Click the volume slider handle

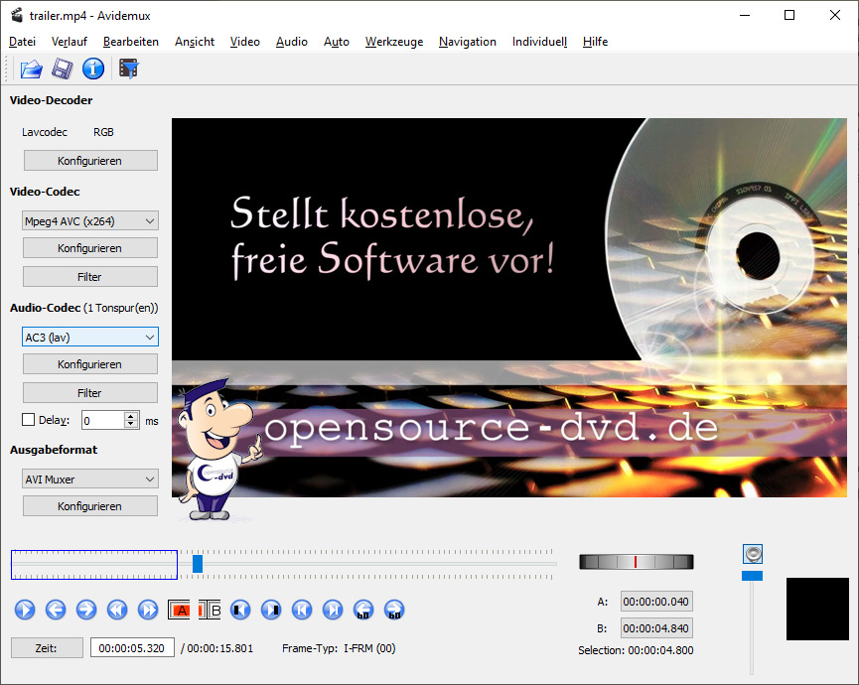tap(753, 576)
